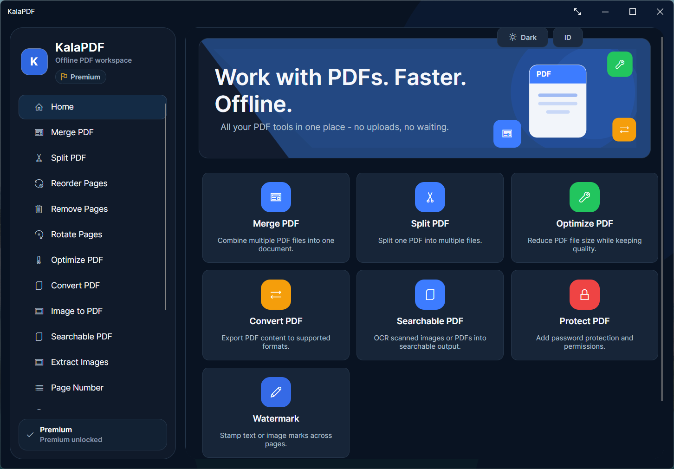Click the KalaPDF title in sidebar header
The height and width of the screenshot is (469, 674).
80,47
